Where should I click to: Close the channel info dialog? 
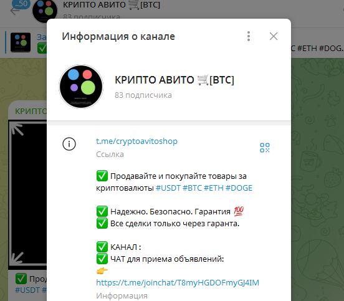tap(274, 36)
